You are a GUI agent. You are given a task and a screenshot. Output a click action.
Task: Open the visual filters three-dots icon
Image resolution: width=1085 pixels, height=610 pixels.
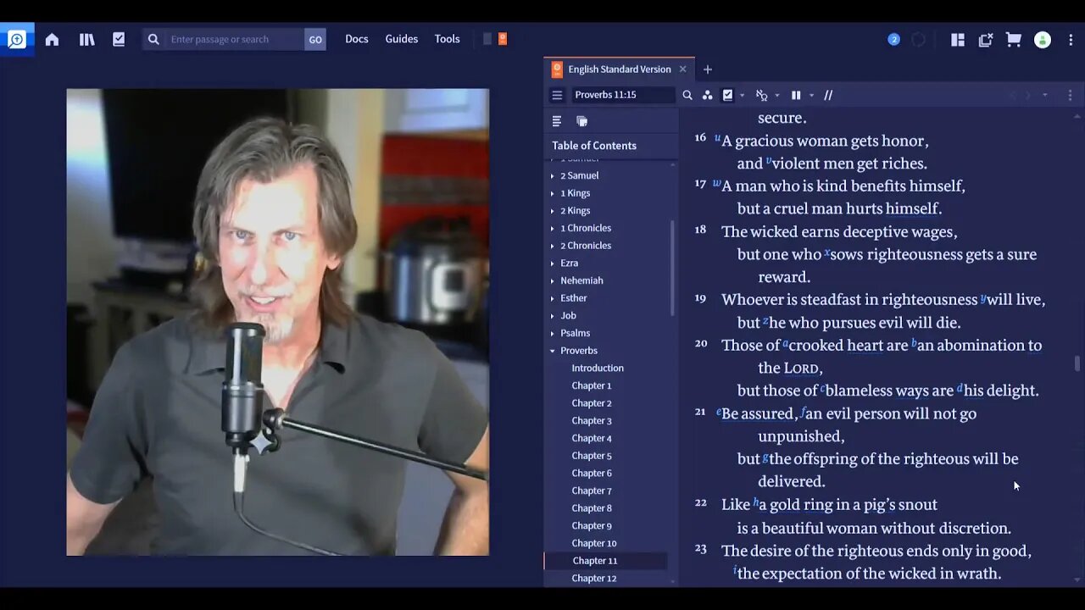tap(707, 95)
